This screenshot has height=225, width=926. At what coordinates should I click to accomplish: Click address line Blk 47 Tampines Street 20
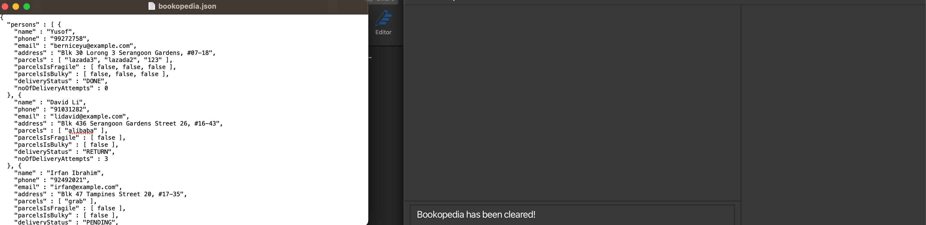pyautogui.click(x=101, y=194)
